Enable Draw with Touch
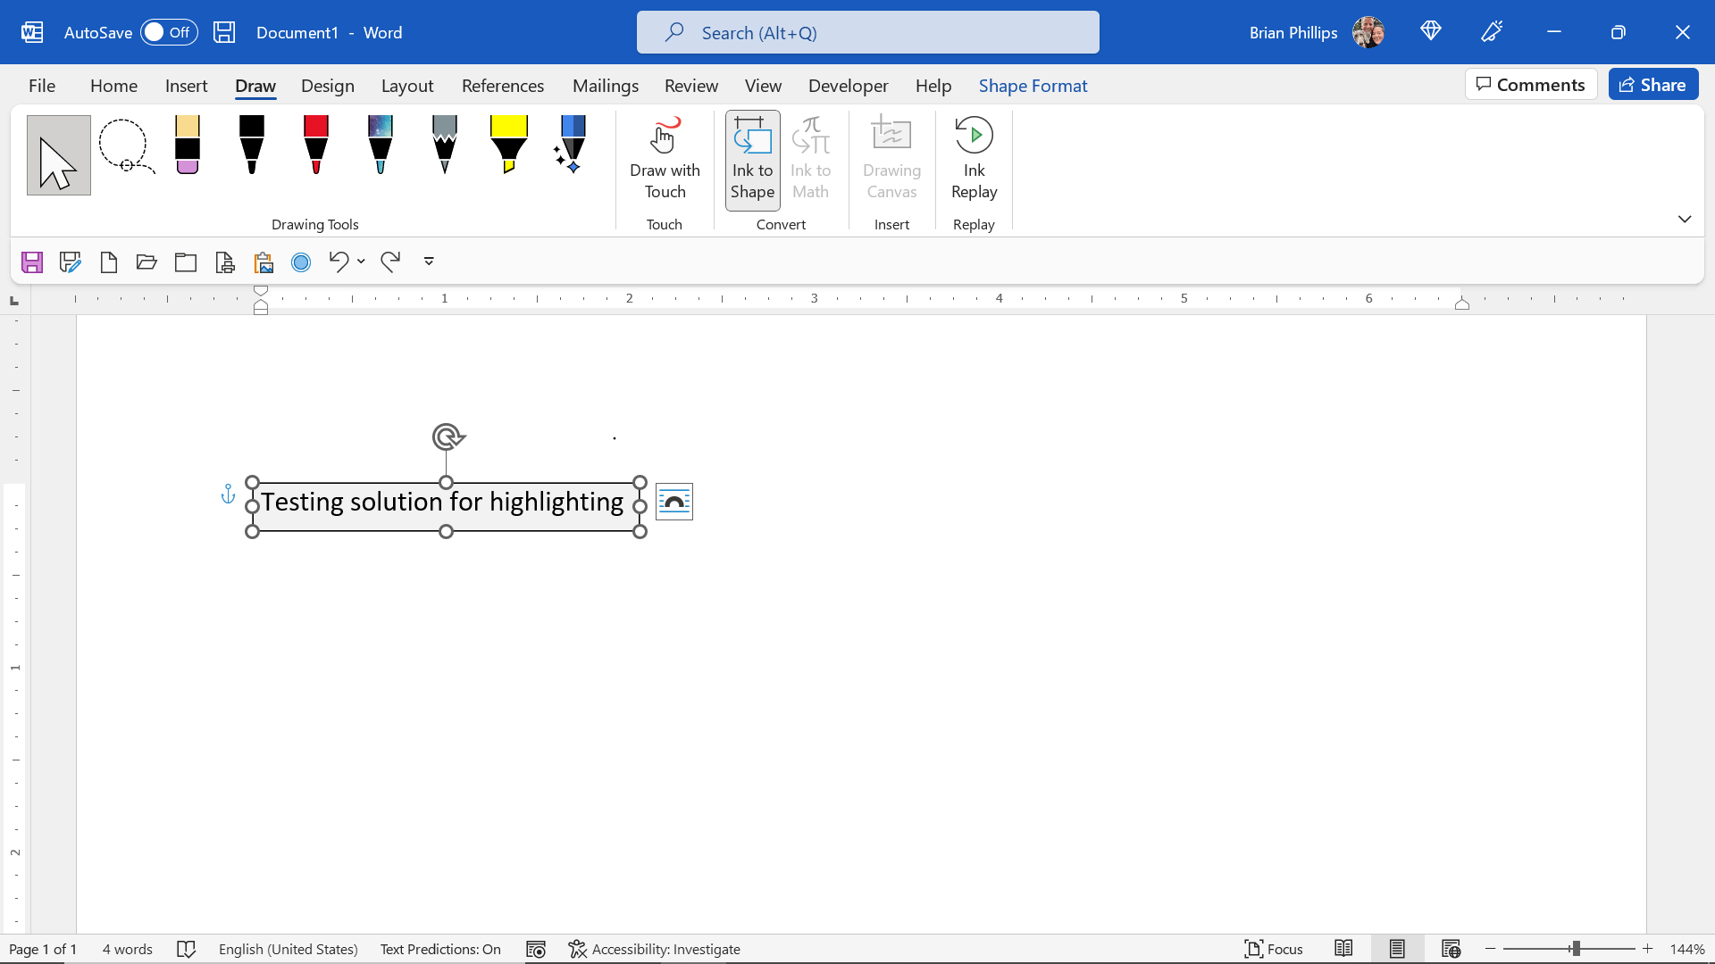Image resolution: width=1715 pixels, height=964 pixels. [665, 159]
